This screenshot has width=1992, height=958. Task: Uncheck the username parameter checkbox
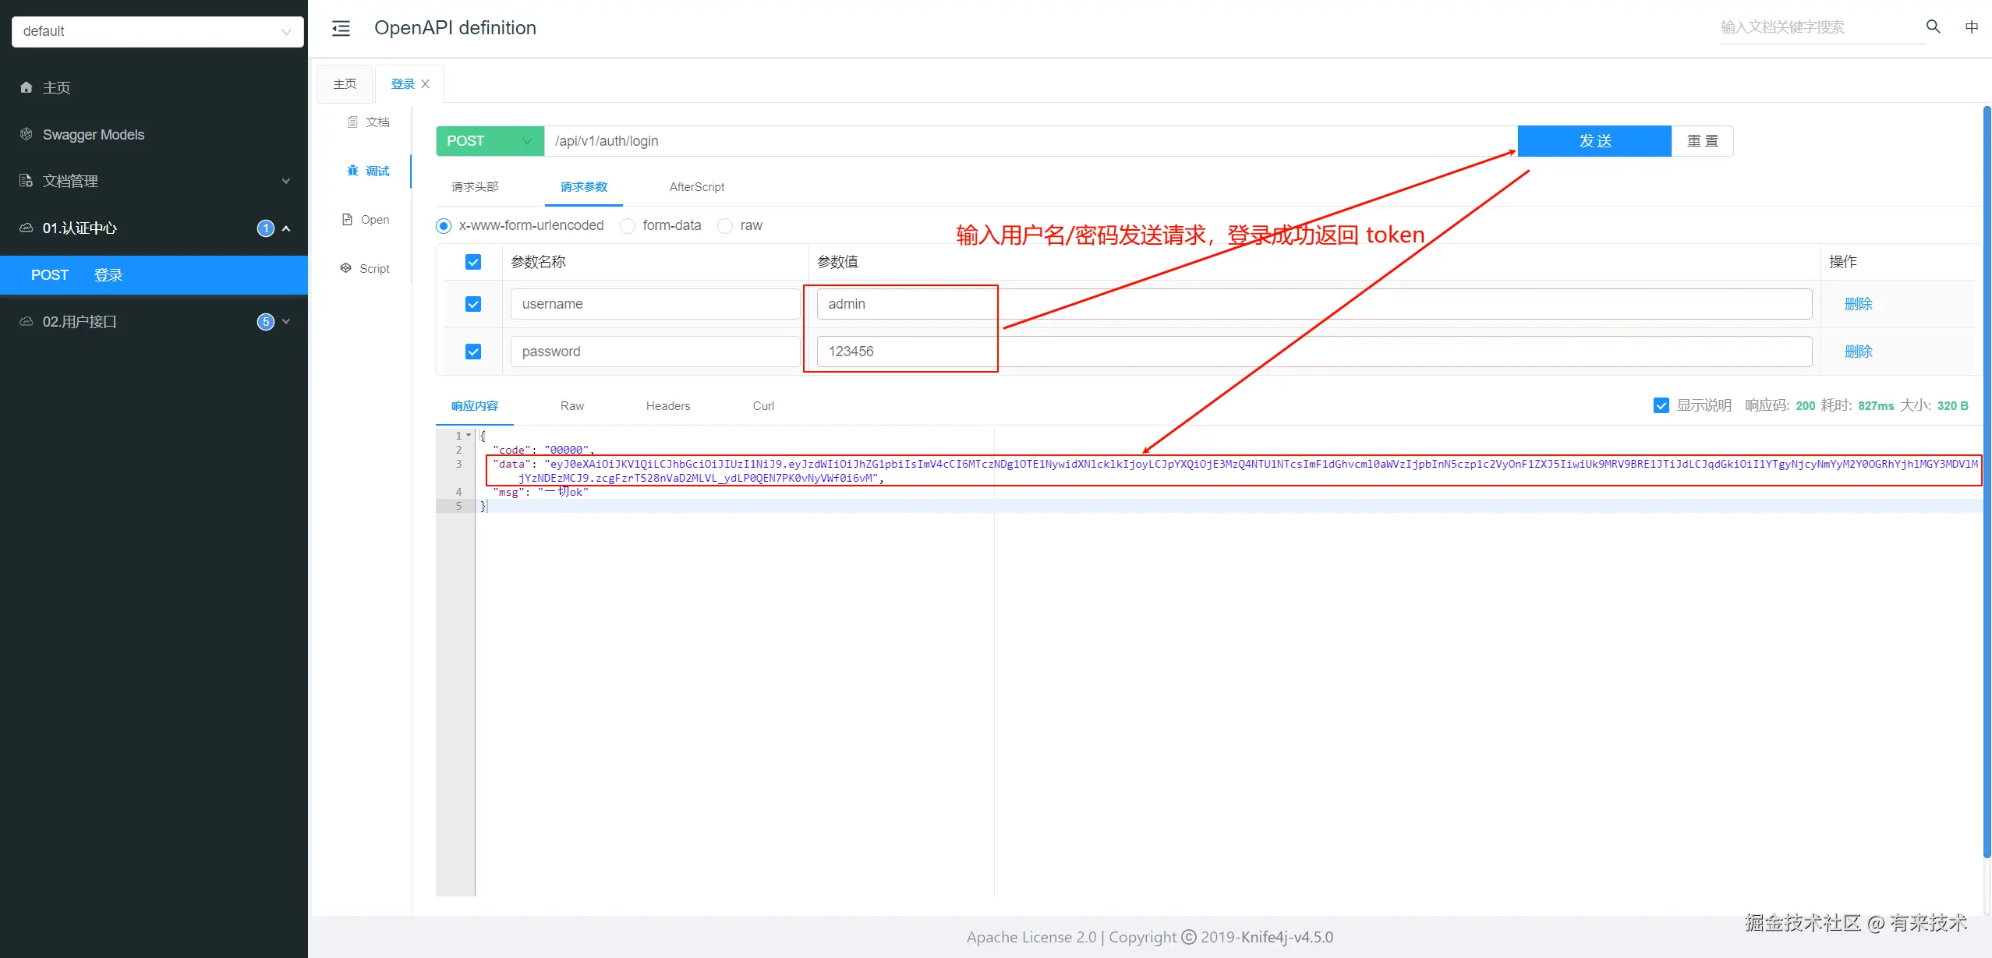473,304
